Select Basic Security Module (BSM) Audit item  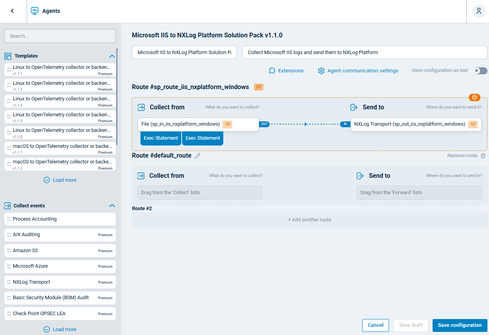pyautogui.click(x=60, y=298)
